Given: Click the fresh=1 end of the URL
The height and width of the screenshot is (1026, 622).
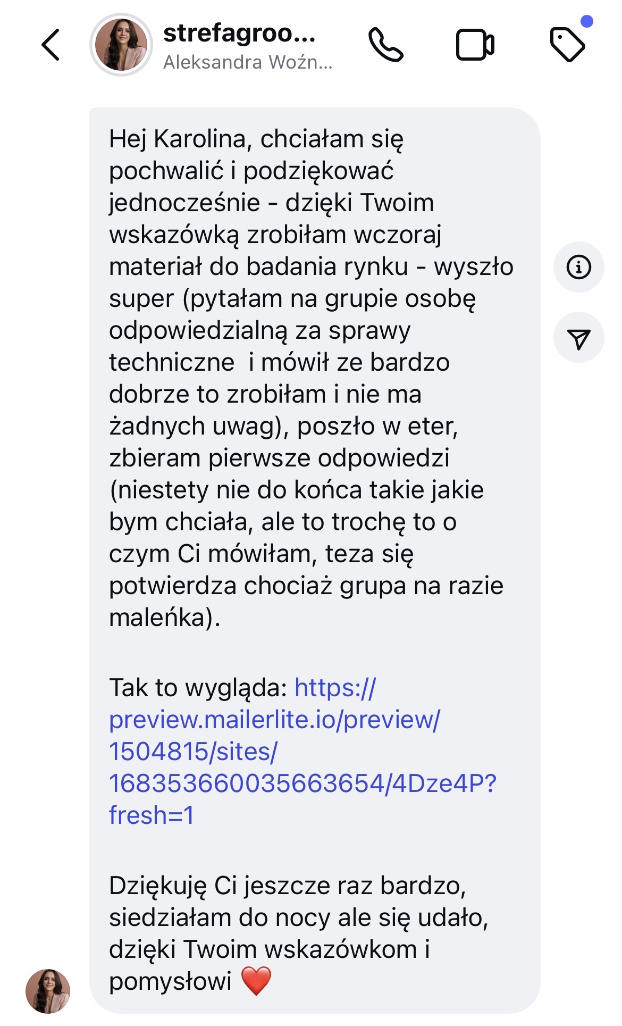Looking at the screenshot, I should [152, 815].
